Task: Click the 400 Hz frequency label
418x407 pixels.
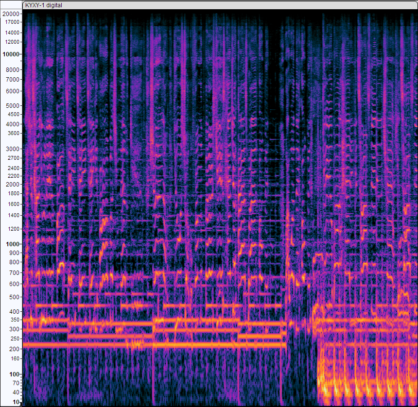Action: (x=14, y=311)
